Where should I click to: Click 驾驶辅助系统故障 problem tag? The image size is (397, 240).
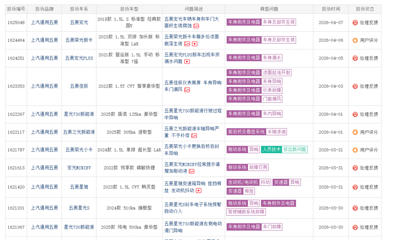pyautogui.click(x=246, y=212)
